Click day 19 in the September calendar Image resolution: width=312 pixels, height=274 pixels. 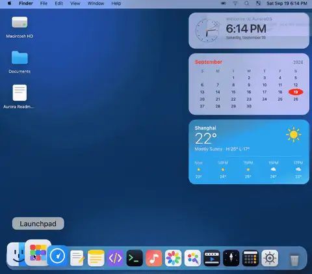296,92
